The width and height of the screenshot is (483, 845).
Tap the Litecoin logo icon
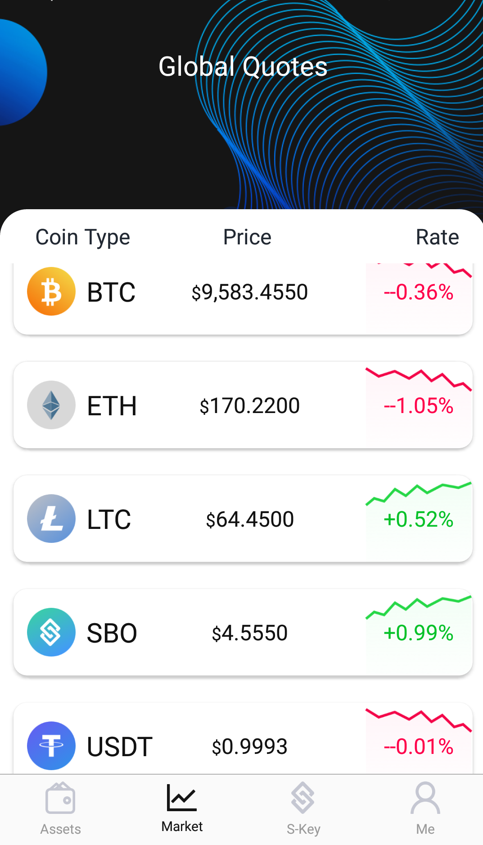[x=51, y=519]
